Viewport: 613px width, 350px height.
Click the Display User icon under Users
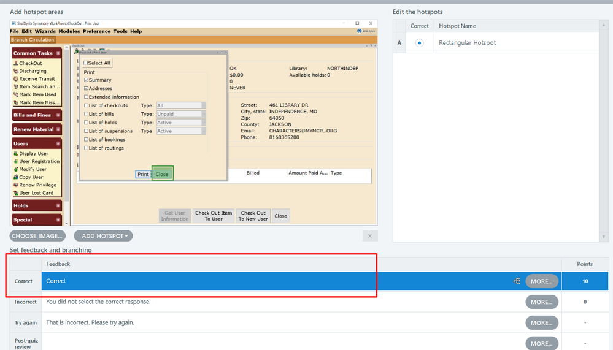click(x=15, y=154)
